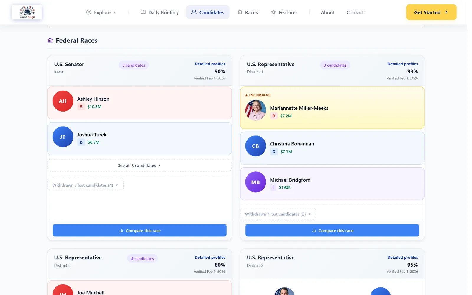Click the 4 candidates badge for District 2
Image resolution: width=472 pixels, height=295 pixels.
[x=142, y=259]
